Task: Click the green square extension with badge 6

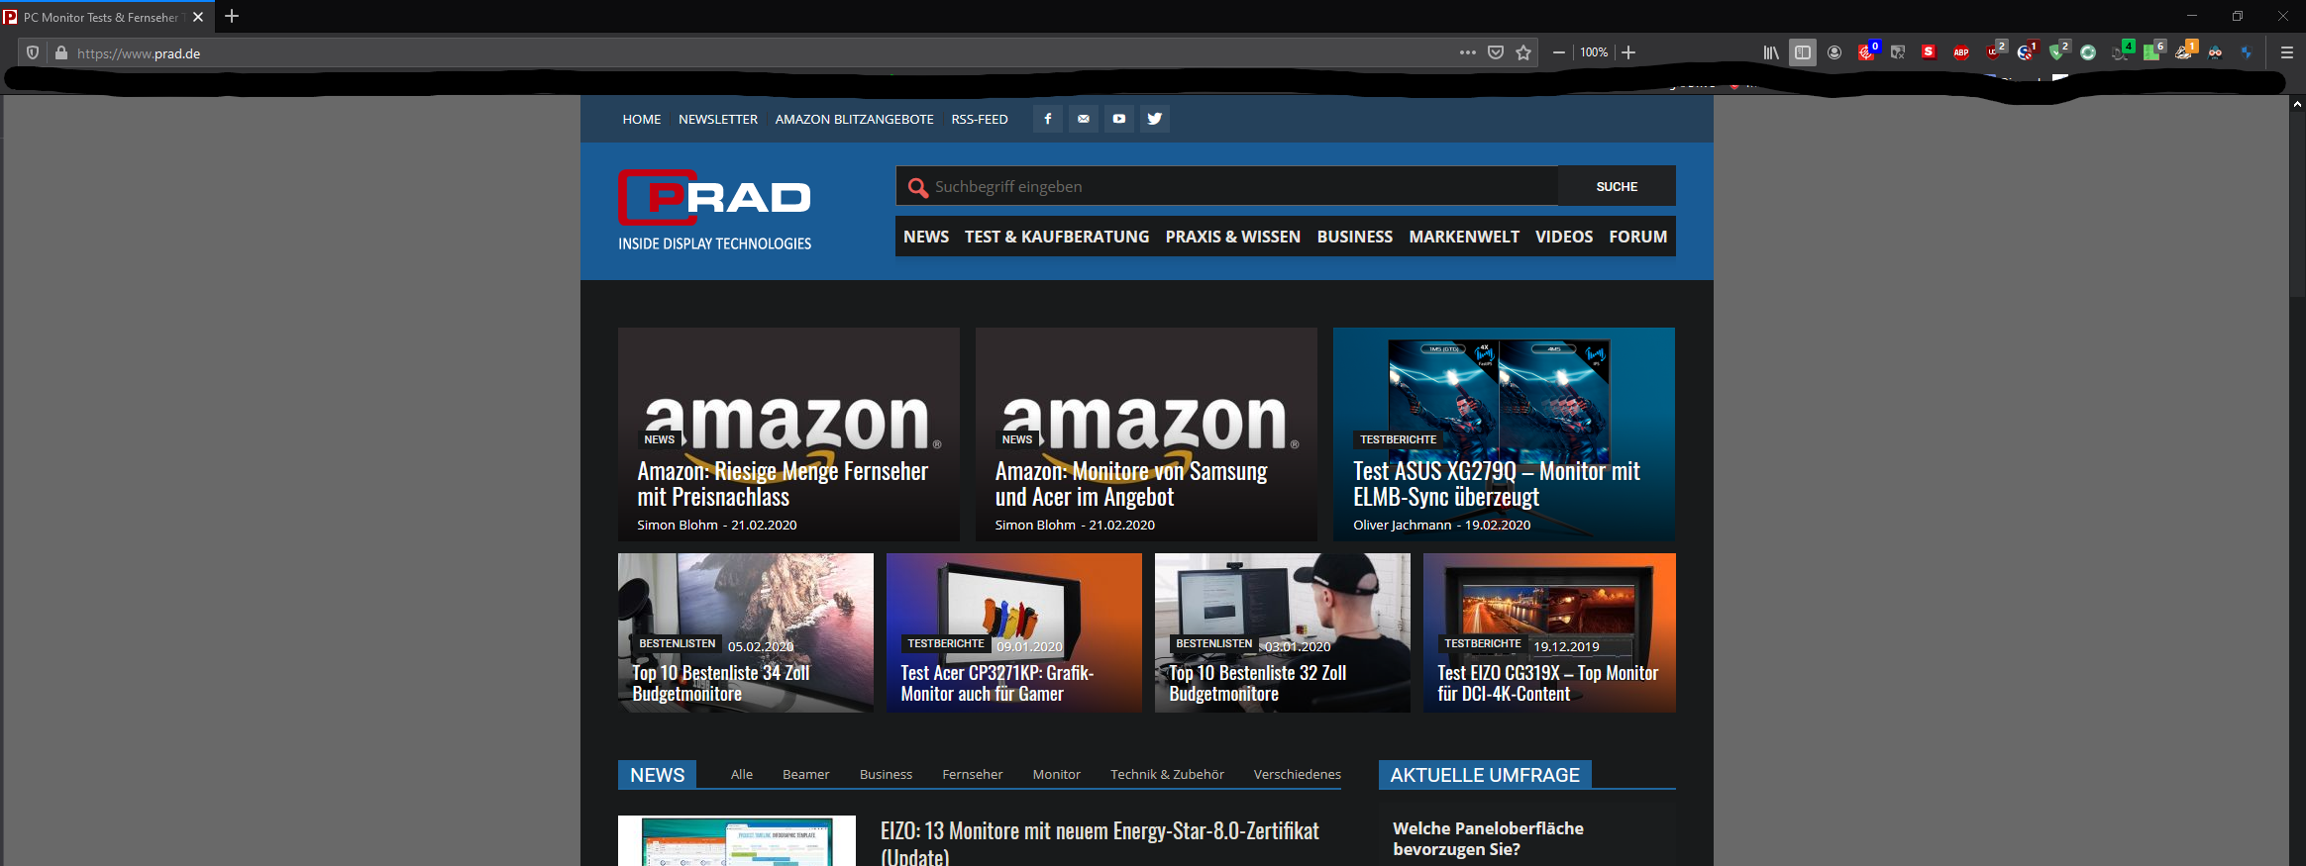Action: coord(2152,50)
